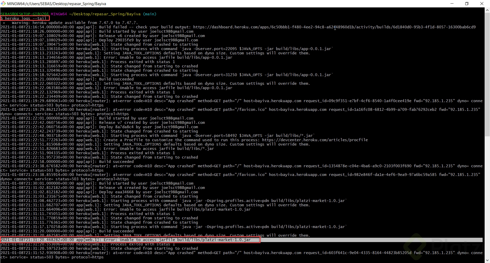
Task: Click the "Build succeeded" line at 21:31:20
Action: pos(67,231)
